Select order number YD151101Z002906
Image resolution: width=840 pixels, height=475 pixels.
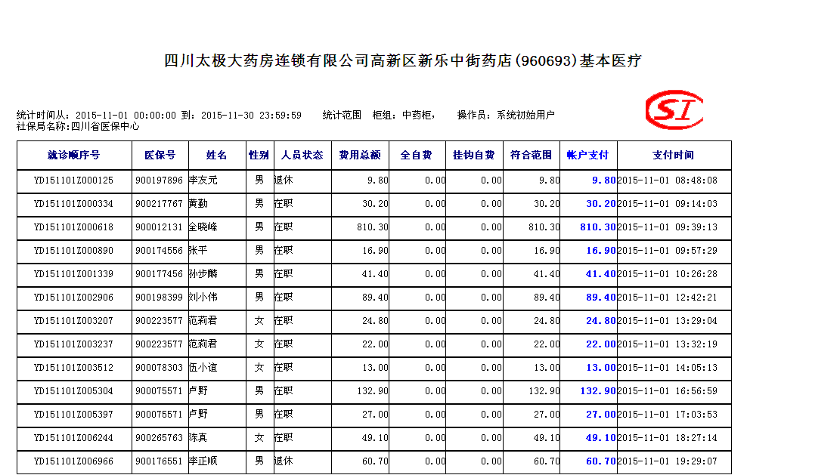74,298
